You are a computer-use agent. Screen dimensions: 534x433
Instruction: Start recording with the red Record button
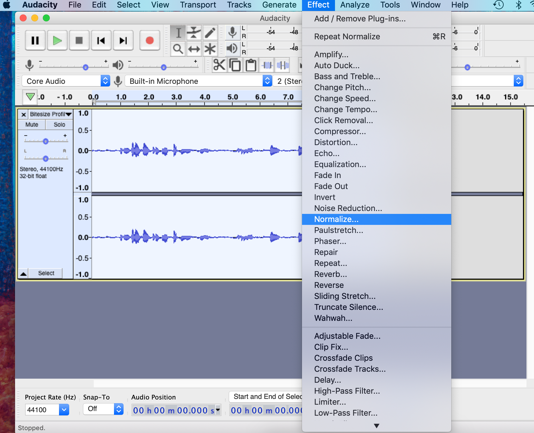click(150, 40)
